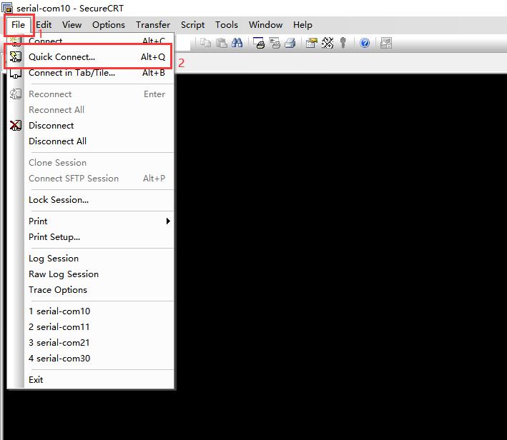Click the binoculars Find icon
The width and height of the screenshot is (507, 440).
coord(237,43)
